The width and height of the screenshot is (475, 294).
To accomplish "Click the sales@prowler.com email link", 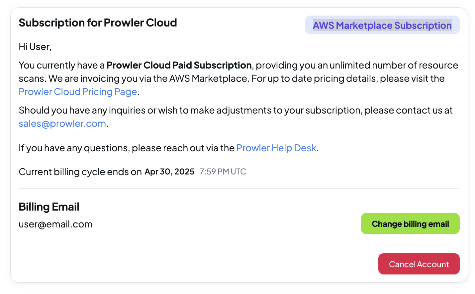I will [x=62, y=123].
